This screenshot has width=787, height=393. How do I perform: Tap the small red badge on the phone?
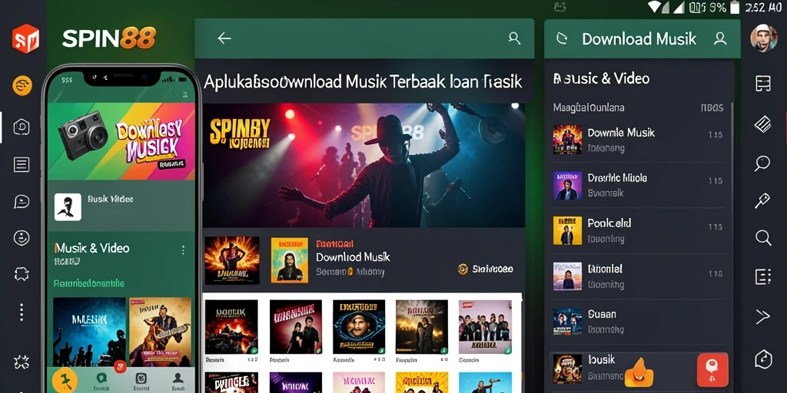point(119,366)
